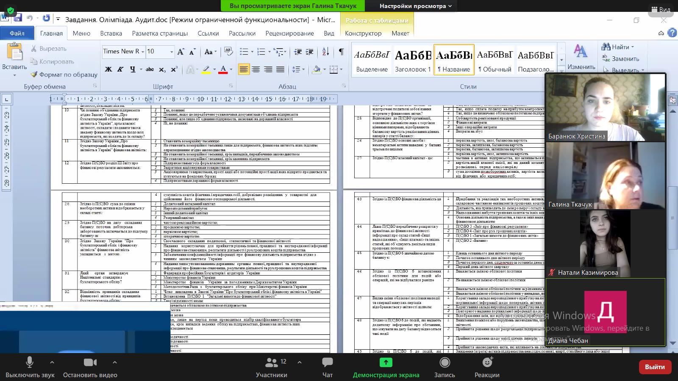Click Replace (Заменить) in the editing group
Image resolution: width=678 pixels, height=381 pixels.
tap(620, 59)
